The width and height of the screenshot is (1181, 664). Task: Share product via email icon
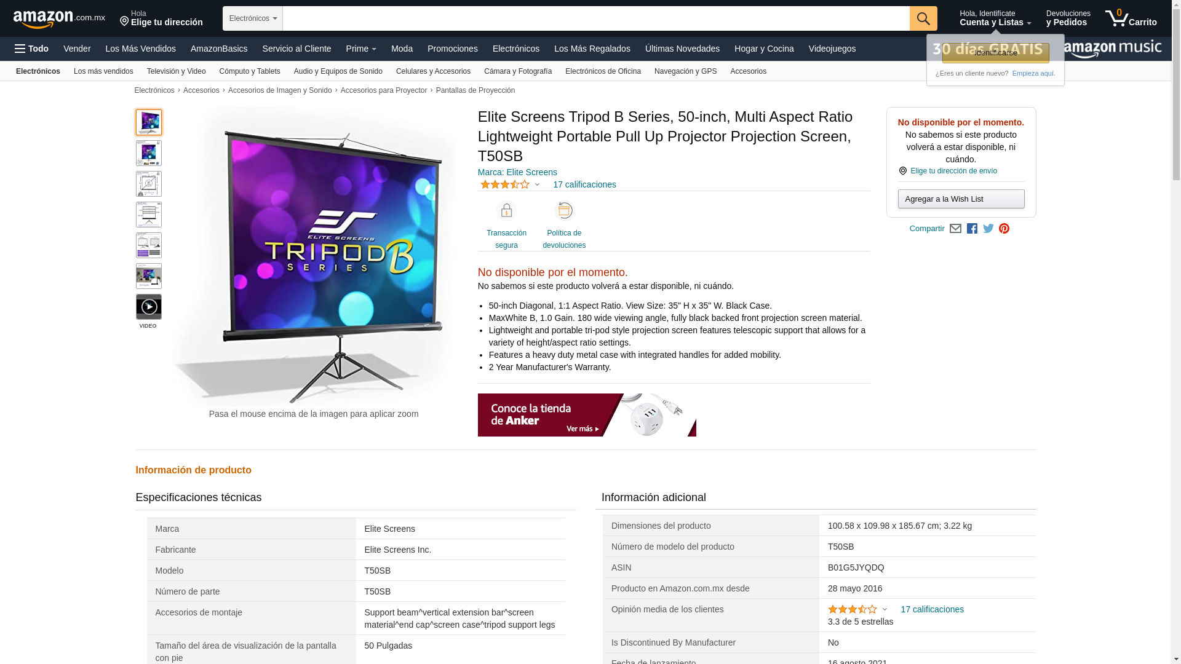coord(955,229)
